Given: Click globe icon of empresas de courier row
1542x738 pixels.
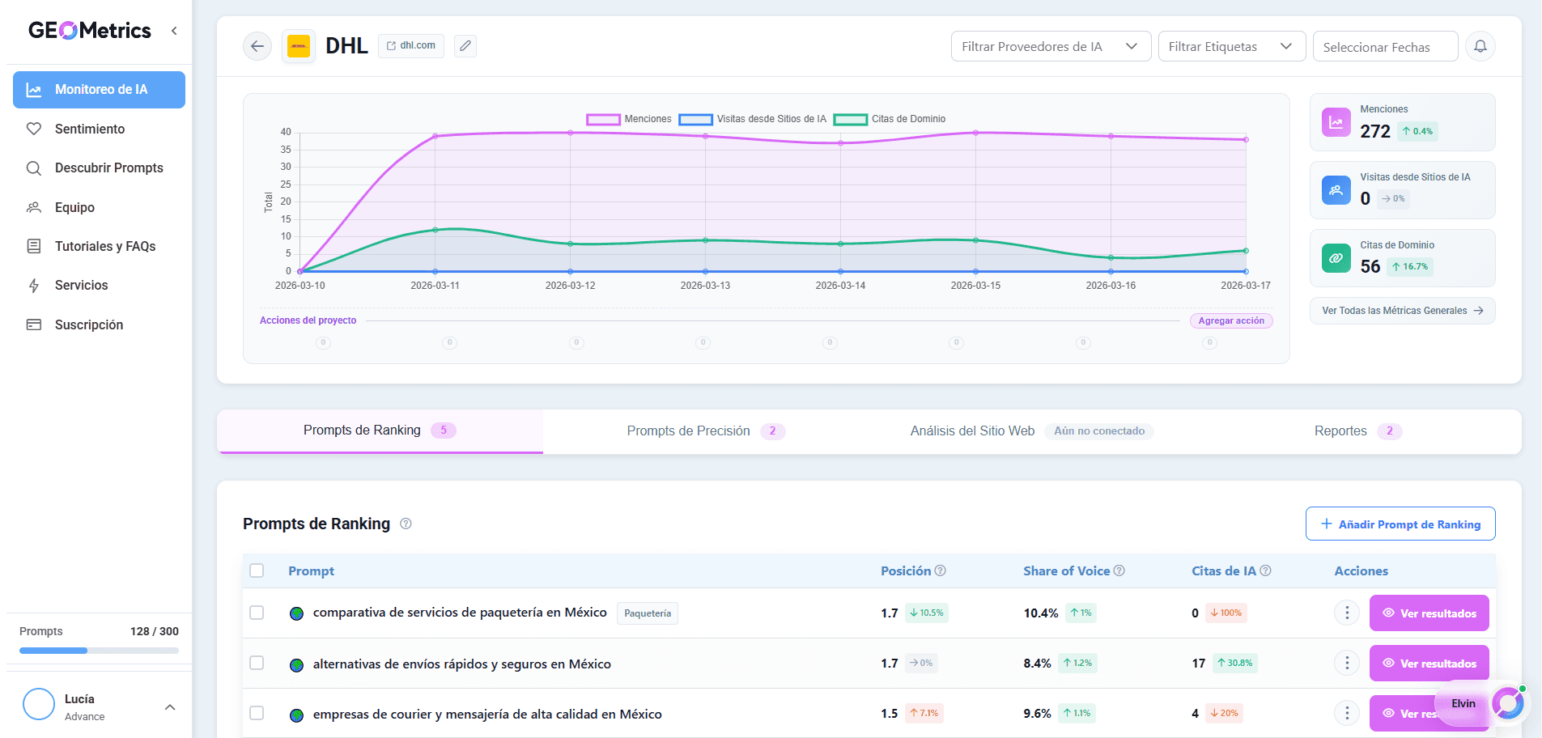Looking at the screenshot, I should pyautogui.click(x=296, y=715).
